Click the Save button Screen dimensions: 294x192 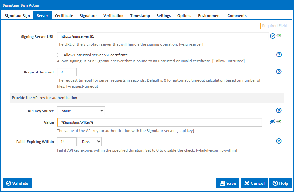[x=228, y=183]
